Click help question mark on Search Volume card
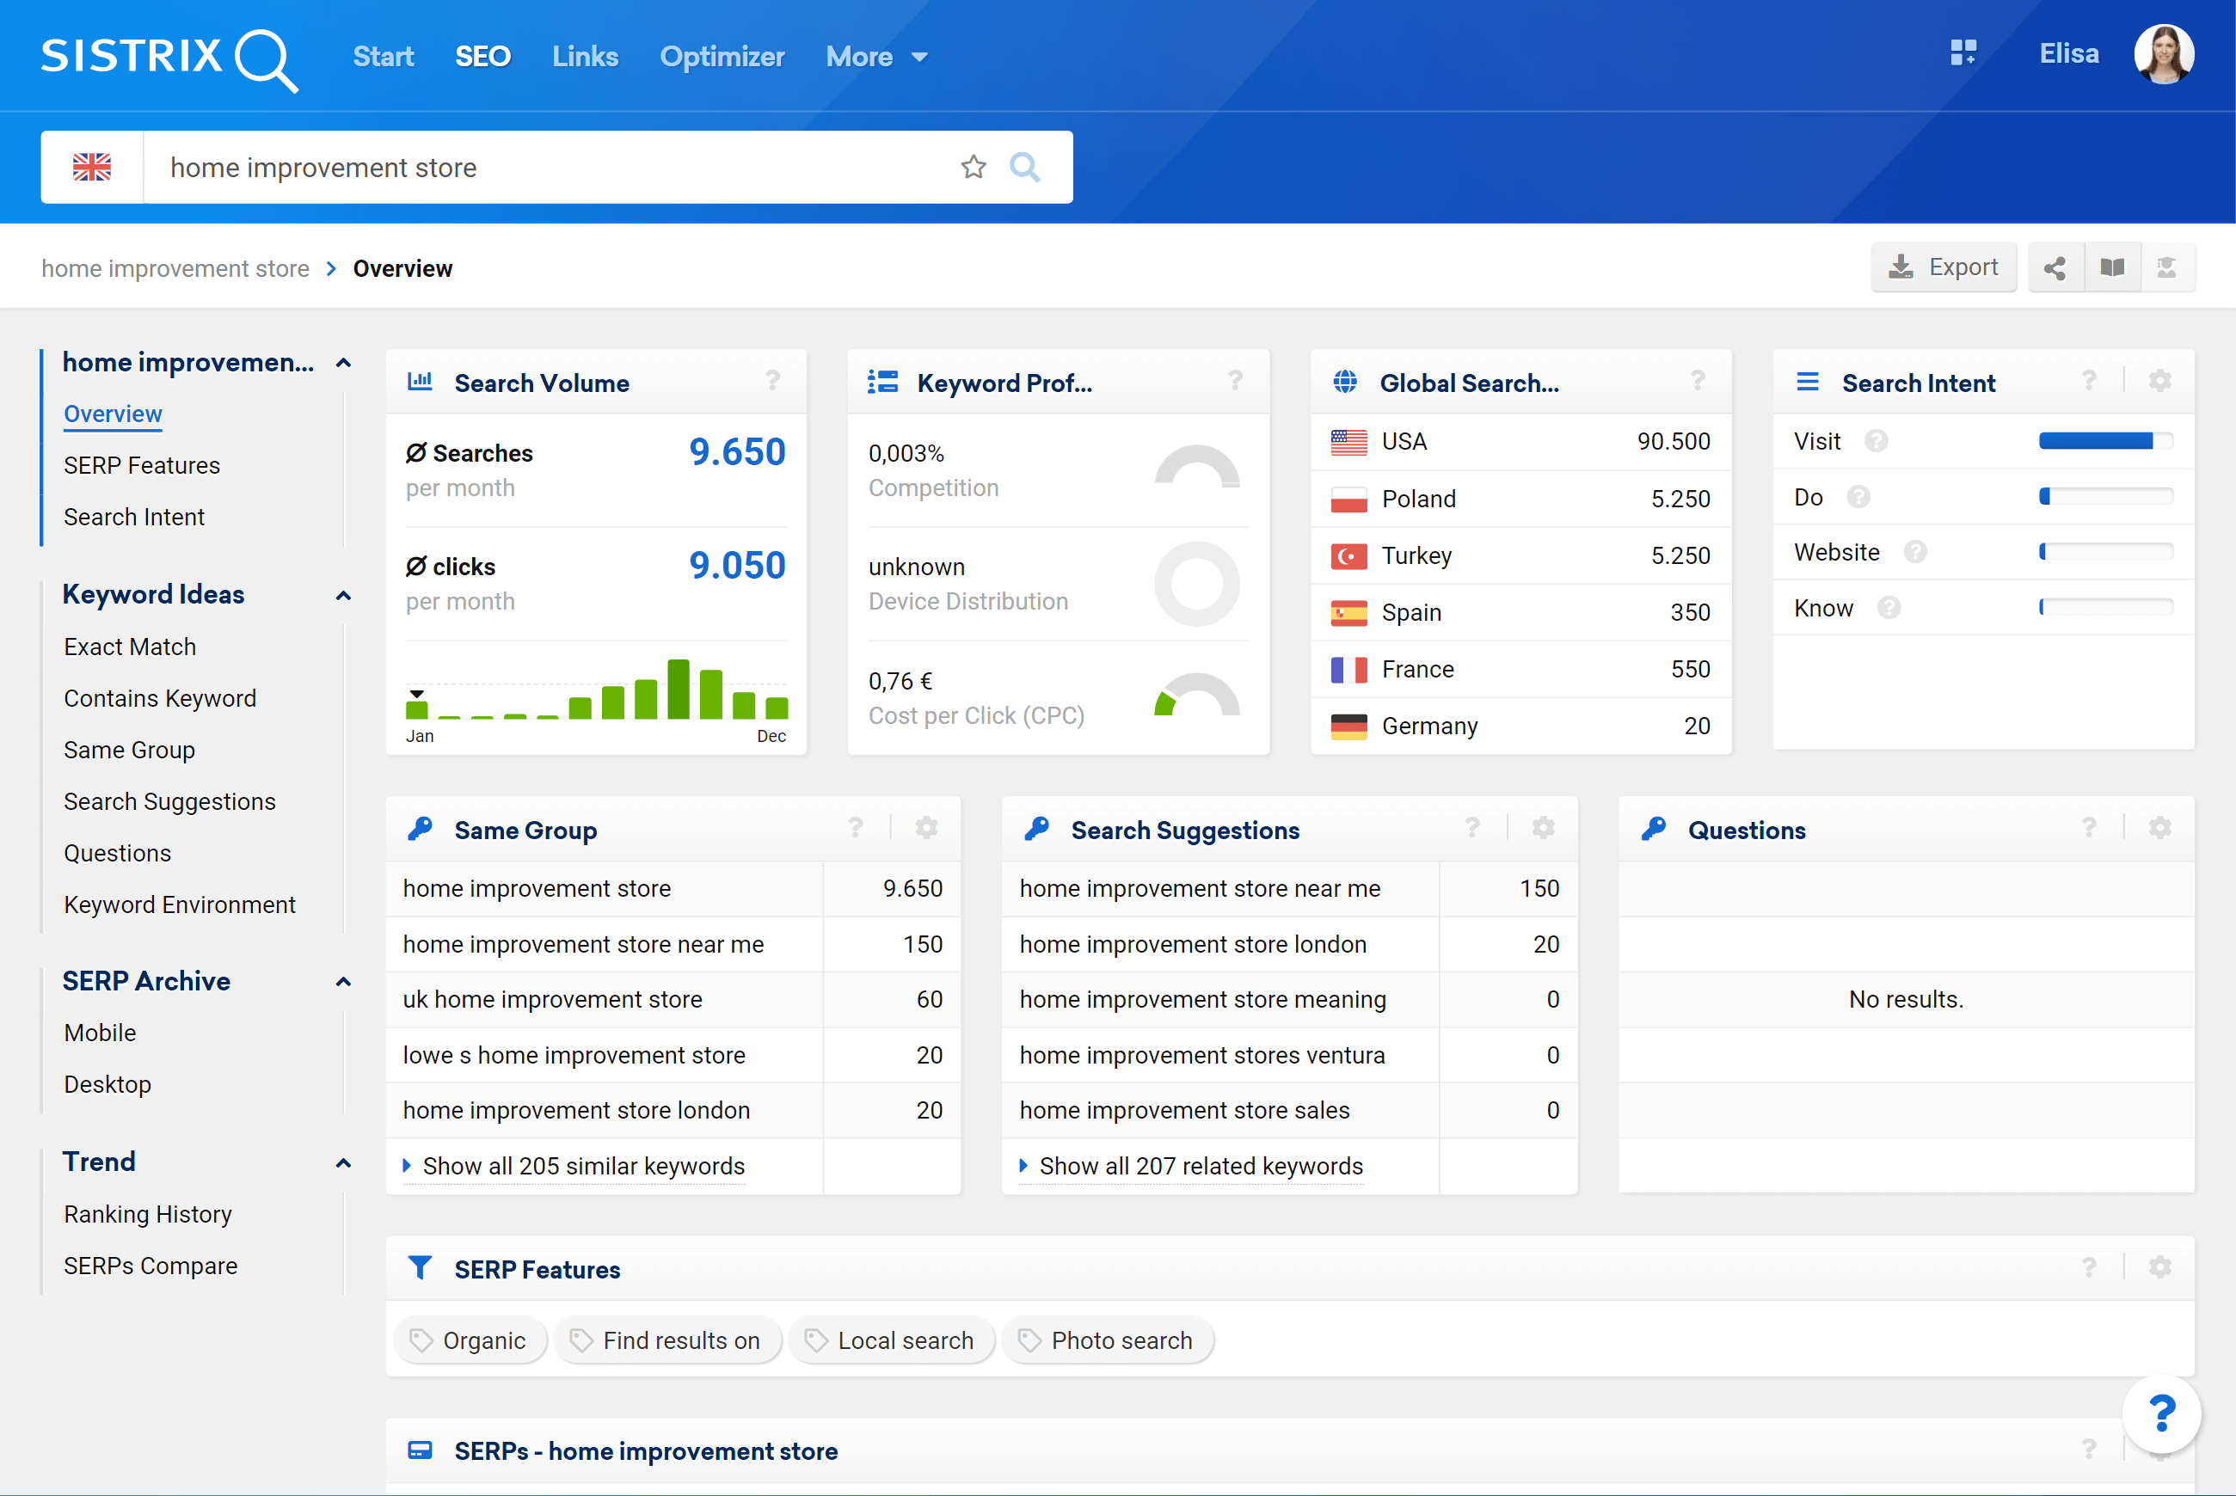Viewport: 2236px width, 1496px height. pos(773,382)
